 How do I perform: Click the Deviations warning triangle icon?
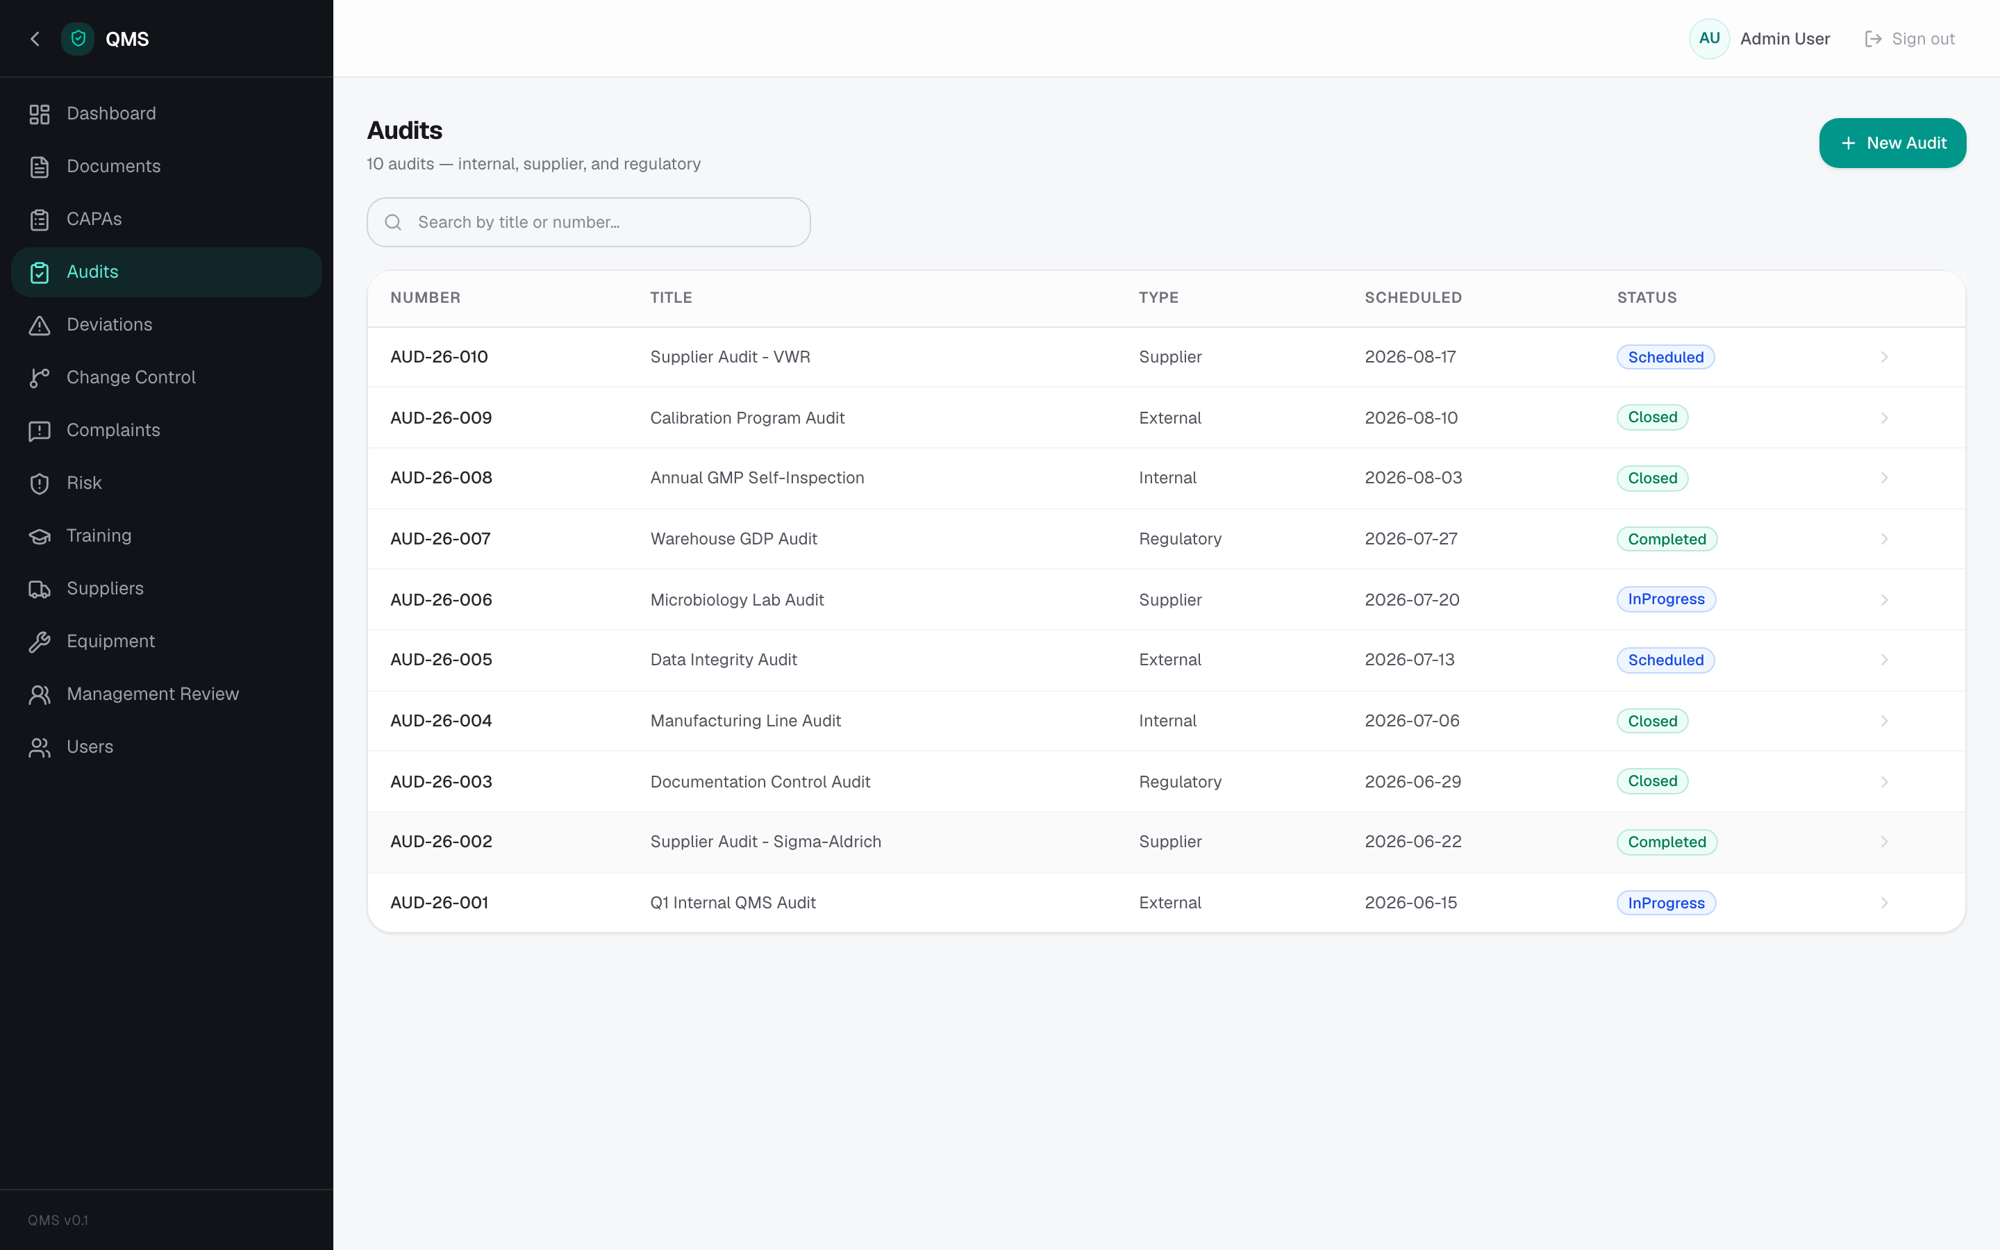tap(40, 326)
